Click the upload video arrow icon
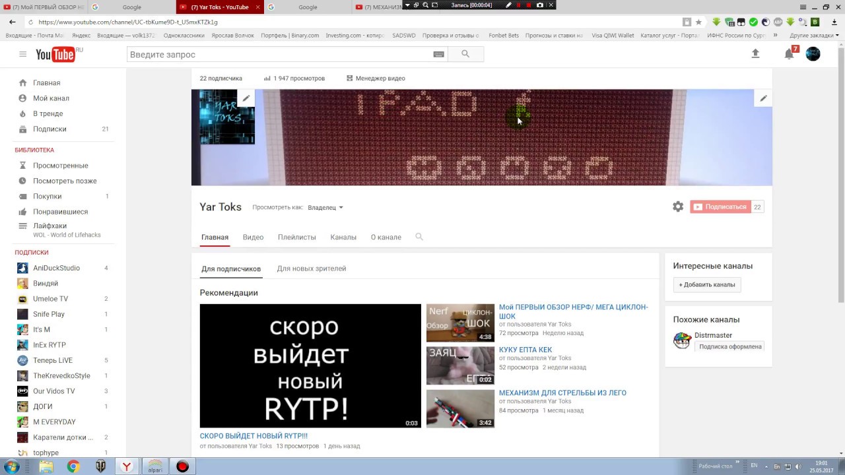Viewport: 845px width, 475px height. [x=756, y=54]
